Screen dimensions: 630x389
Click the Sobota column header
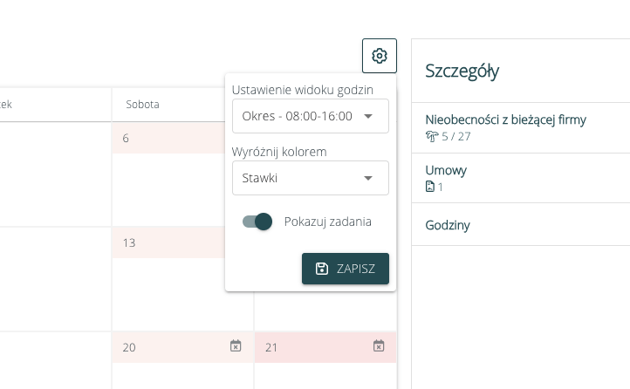point(142,105)
